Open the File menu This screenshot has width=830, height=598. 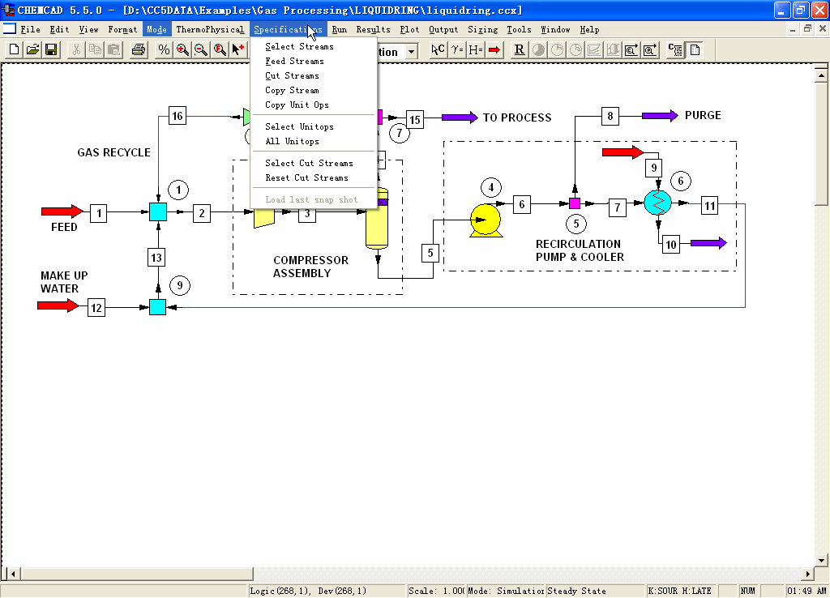click(x=30, y=30)
